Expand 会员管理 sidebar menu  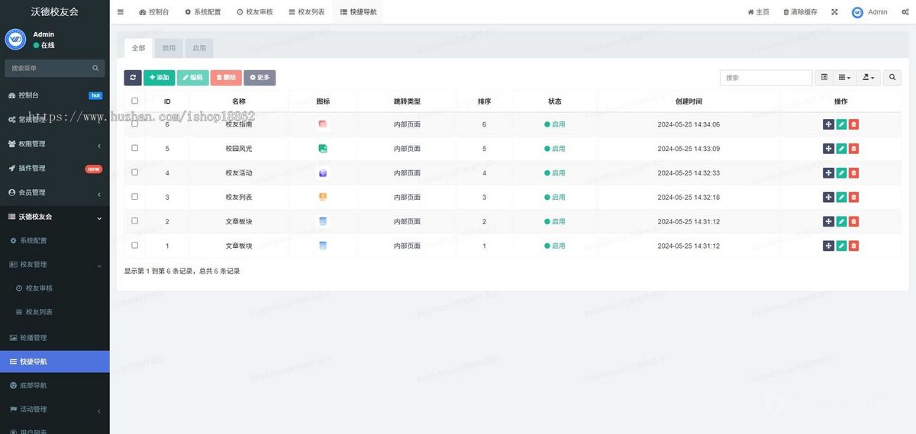pos(55,192)
